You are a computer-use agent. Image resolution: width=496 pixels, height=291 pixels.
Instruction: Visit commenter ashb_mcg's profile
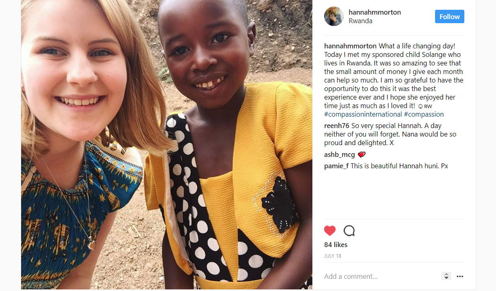[x=340, y=154]
